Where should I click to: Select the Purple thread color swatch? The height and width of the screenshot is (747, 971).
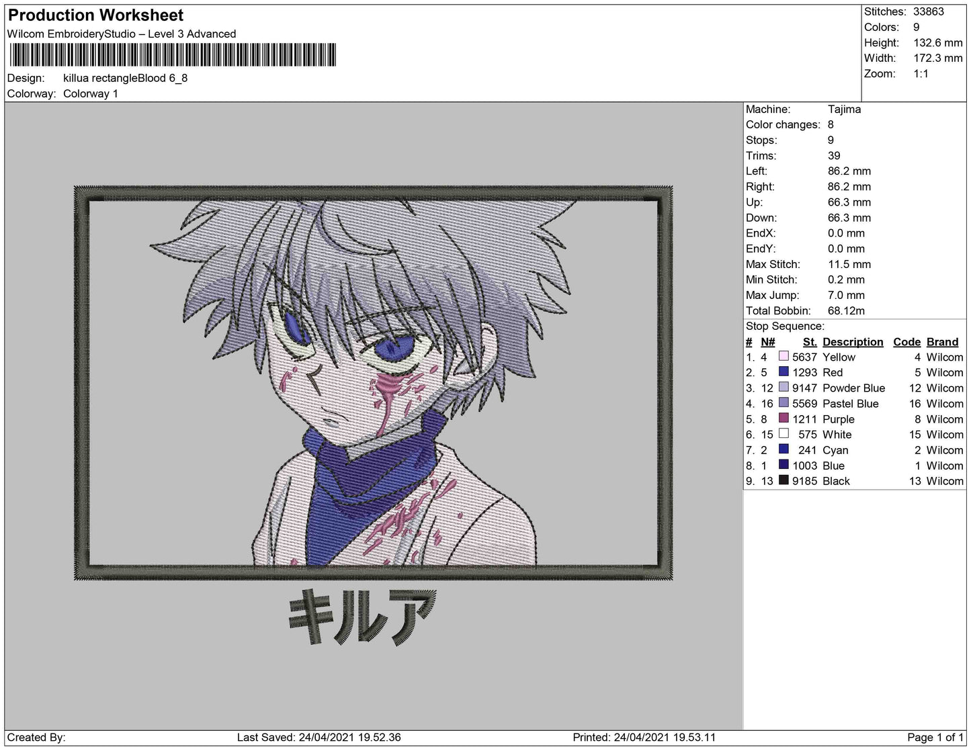pyautogui.click(x=784, y=419)
